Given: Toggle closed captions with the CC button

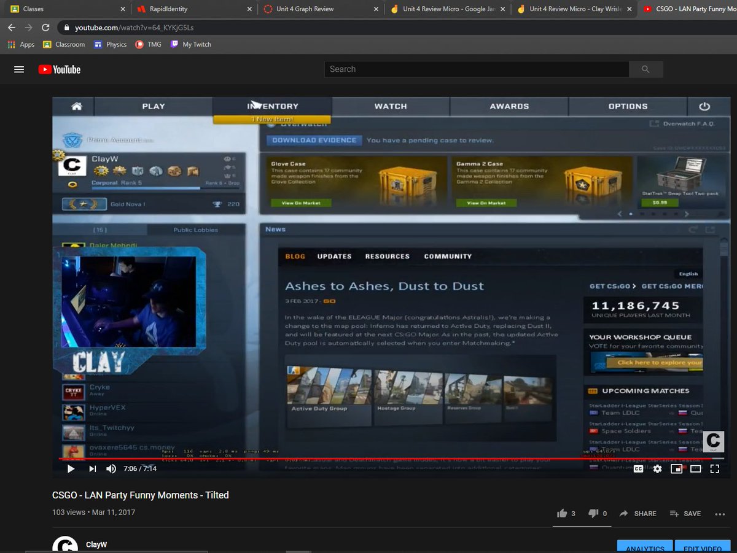Looking at the screenshot, I should (639, 469).
